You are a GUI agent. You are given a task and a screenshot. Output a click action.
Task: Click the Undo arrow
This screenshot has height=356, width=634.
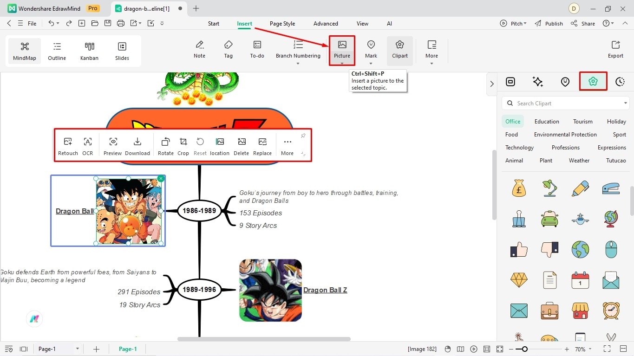coord(51,23)
